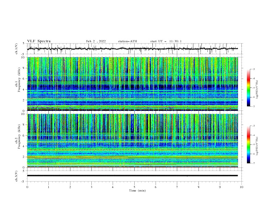Click the "-5" tick on ch.2 colorbar

253,144
